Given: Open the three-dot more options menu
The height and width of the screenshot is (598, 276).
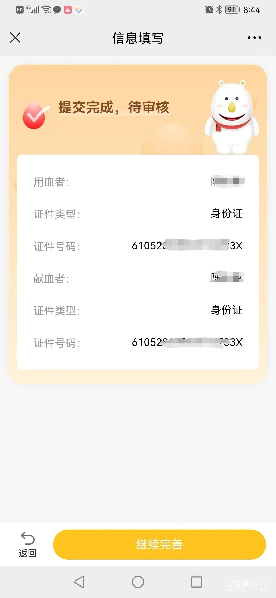Looking at the screenshot, I should click(x=255, y=38).
